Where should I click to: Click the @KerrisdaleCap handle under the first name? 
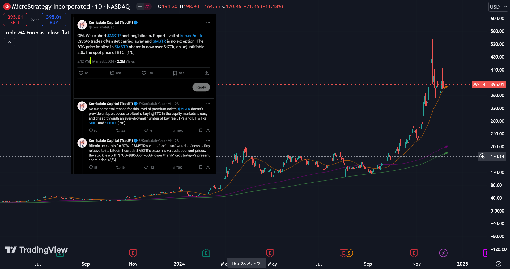(x=101, y=27)
